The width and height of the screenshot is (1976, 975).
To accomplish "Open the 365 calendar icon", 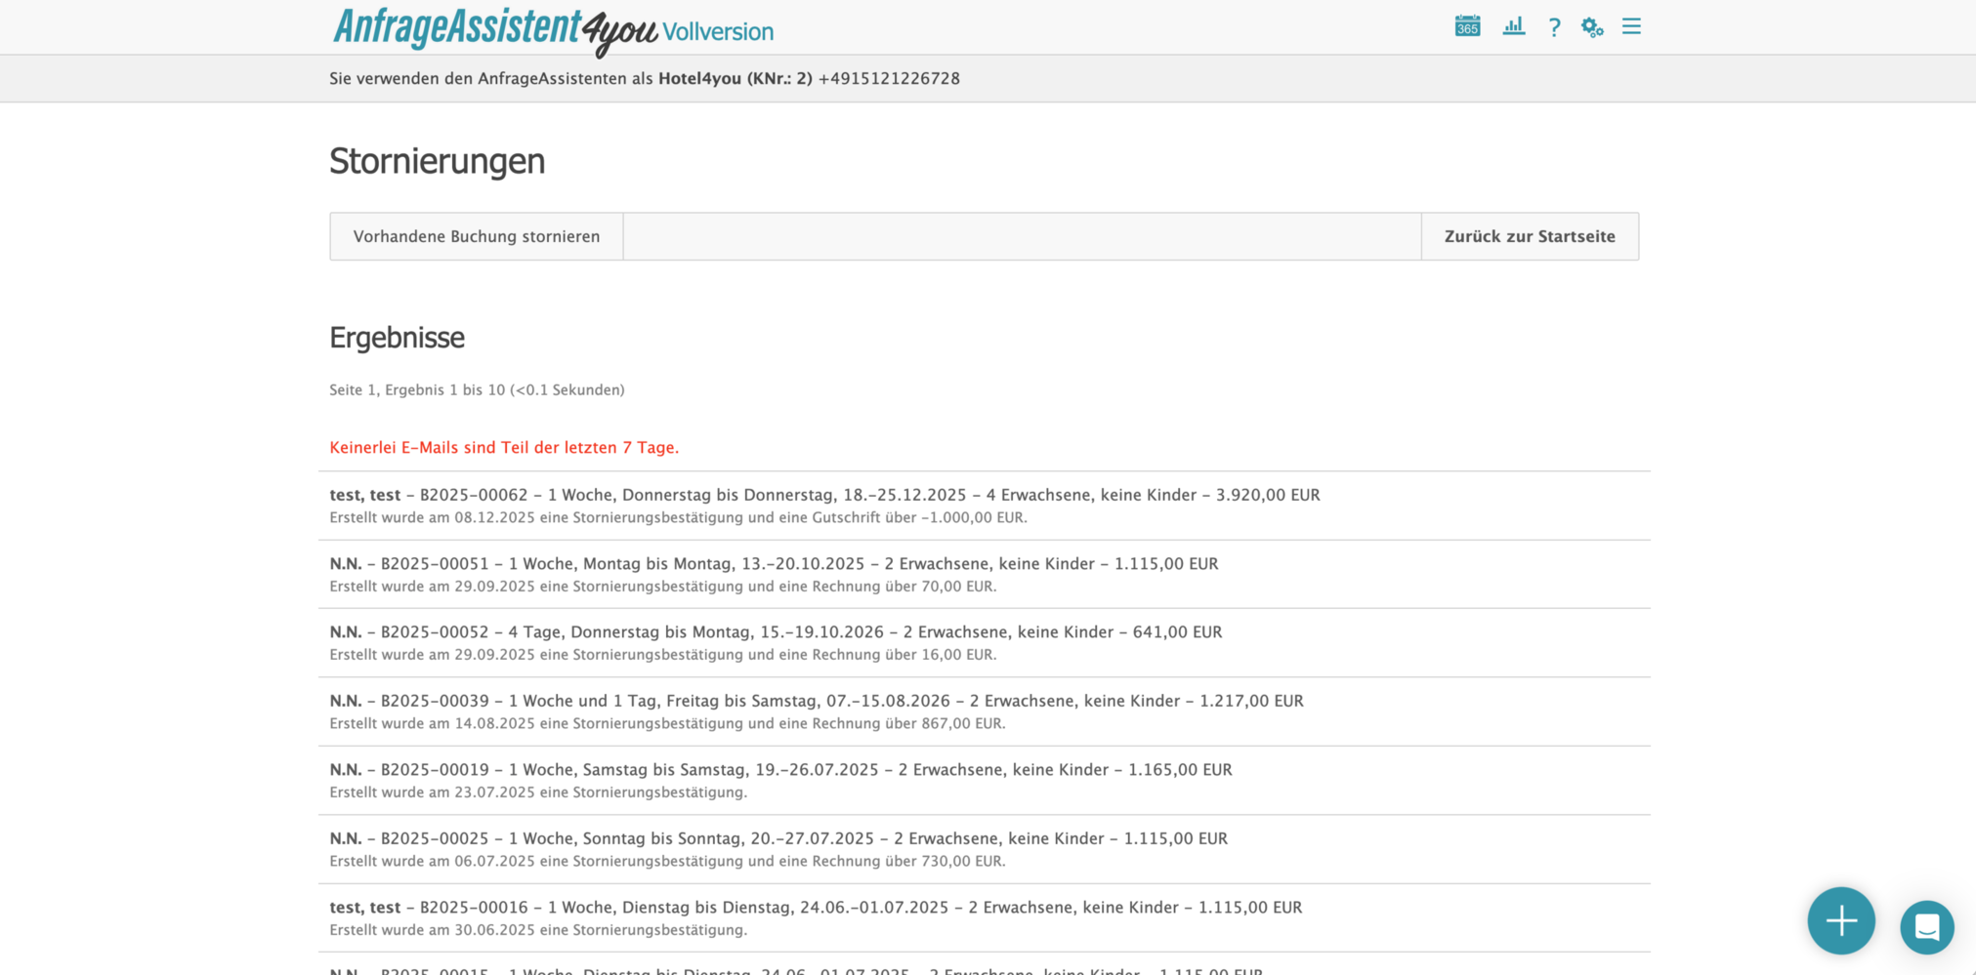I will tap(1467, 26).
